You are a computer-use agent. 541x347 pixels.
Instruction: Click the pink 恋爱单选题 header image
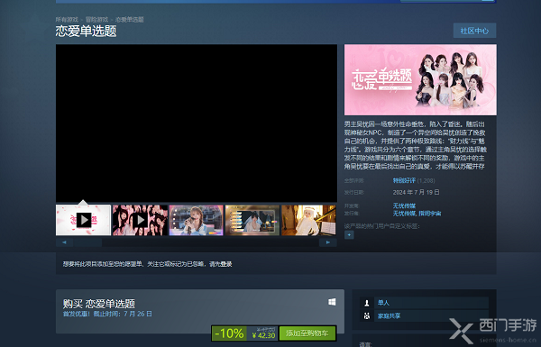pos(420,79)
